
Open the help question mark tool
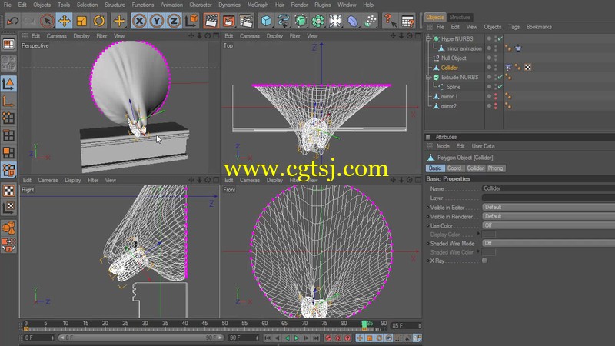(x=390, y=21)
